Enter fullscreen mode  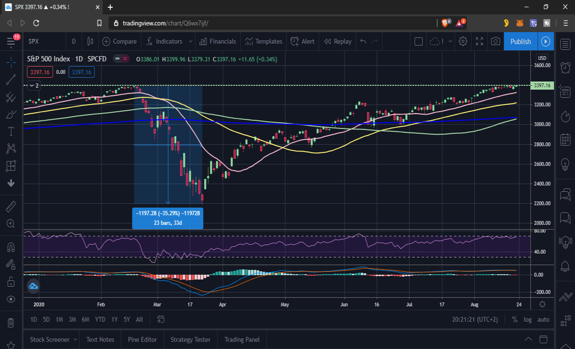tap(479, 42)
